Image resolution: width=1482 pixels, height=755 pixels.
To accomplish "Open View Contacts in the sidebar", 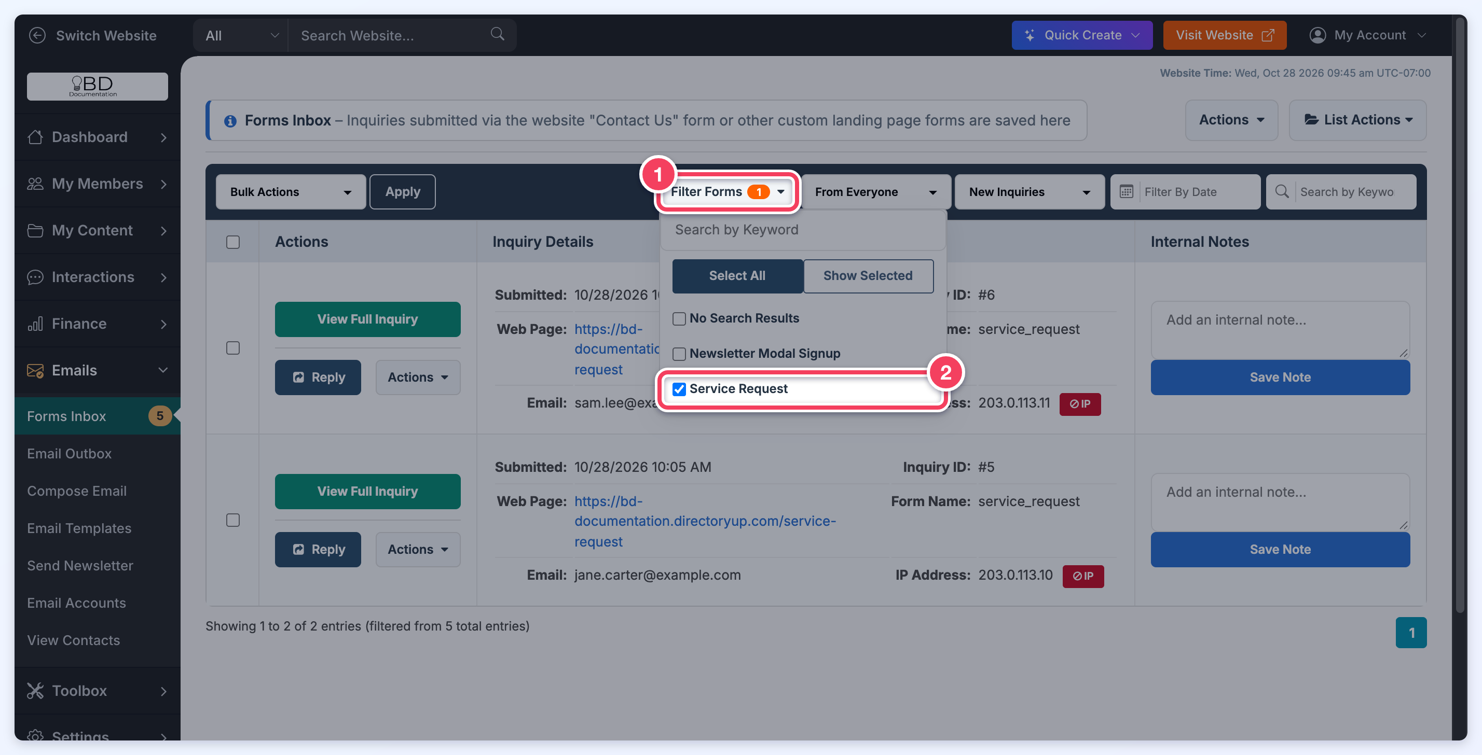I will tap(74, 640).
